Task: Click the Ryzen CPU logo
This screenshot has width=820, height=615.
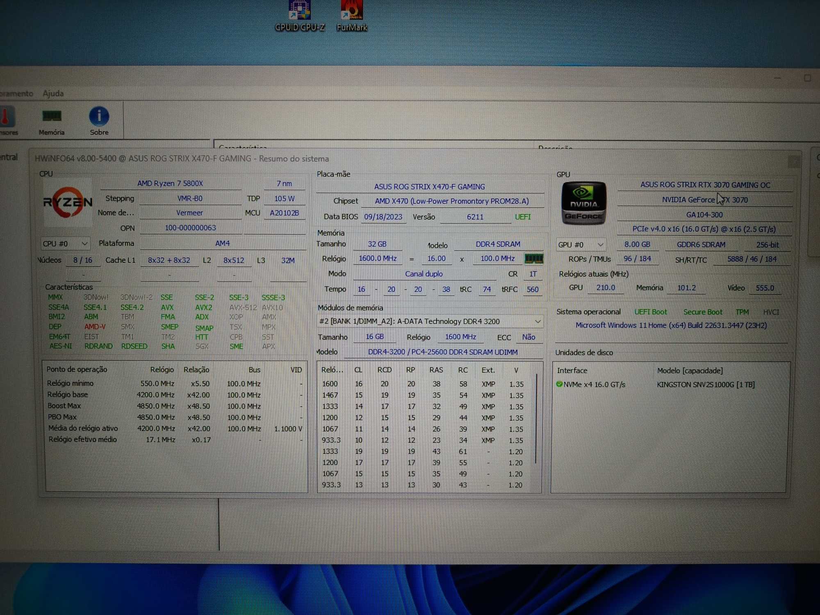Action: click(x=68, y=203)
